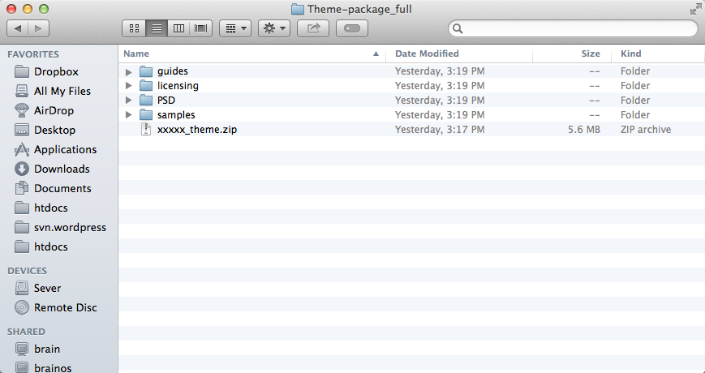Open AirDrop from the sidebar
The width and height of the screenshot is (705, 373).
(x=54, y=110)
